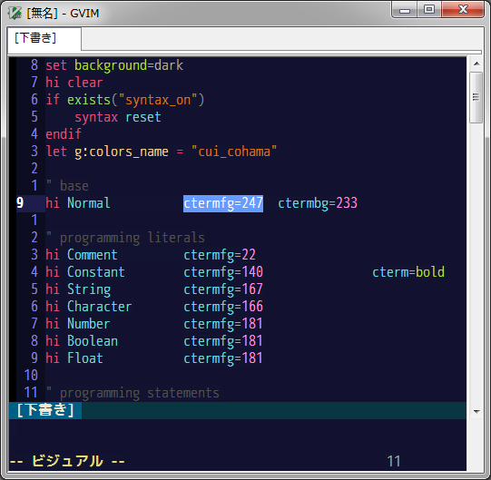Click 'g:colors_name' variable
Screen dimensions: 491x480
point(122,152)
